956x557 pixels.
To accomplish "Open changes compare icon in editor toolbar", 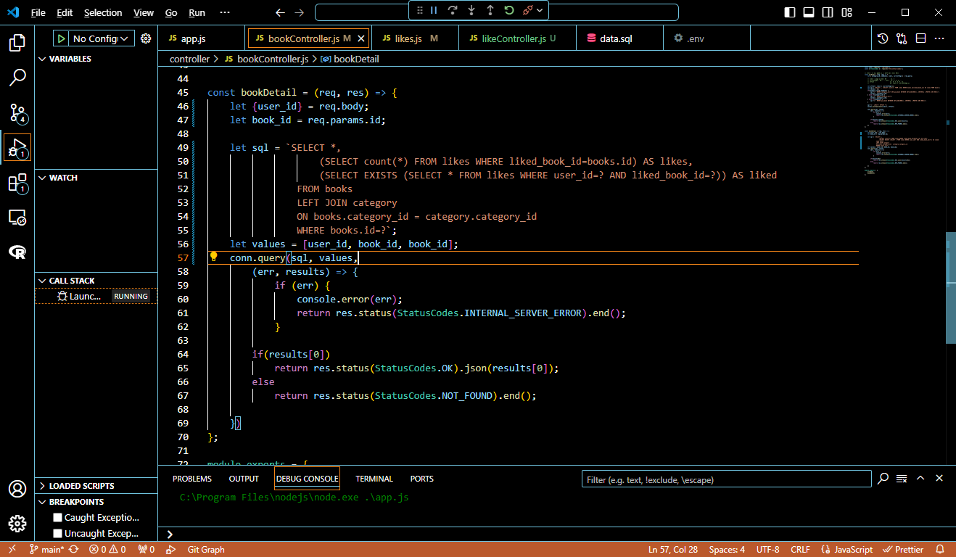I will pyautogui.click(x=902, y=38).
